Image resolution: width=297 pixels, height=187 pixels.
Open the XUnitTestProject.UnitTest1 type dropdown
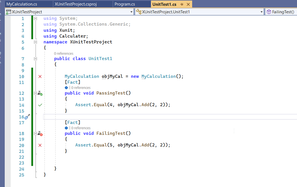(261, 12)
